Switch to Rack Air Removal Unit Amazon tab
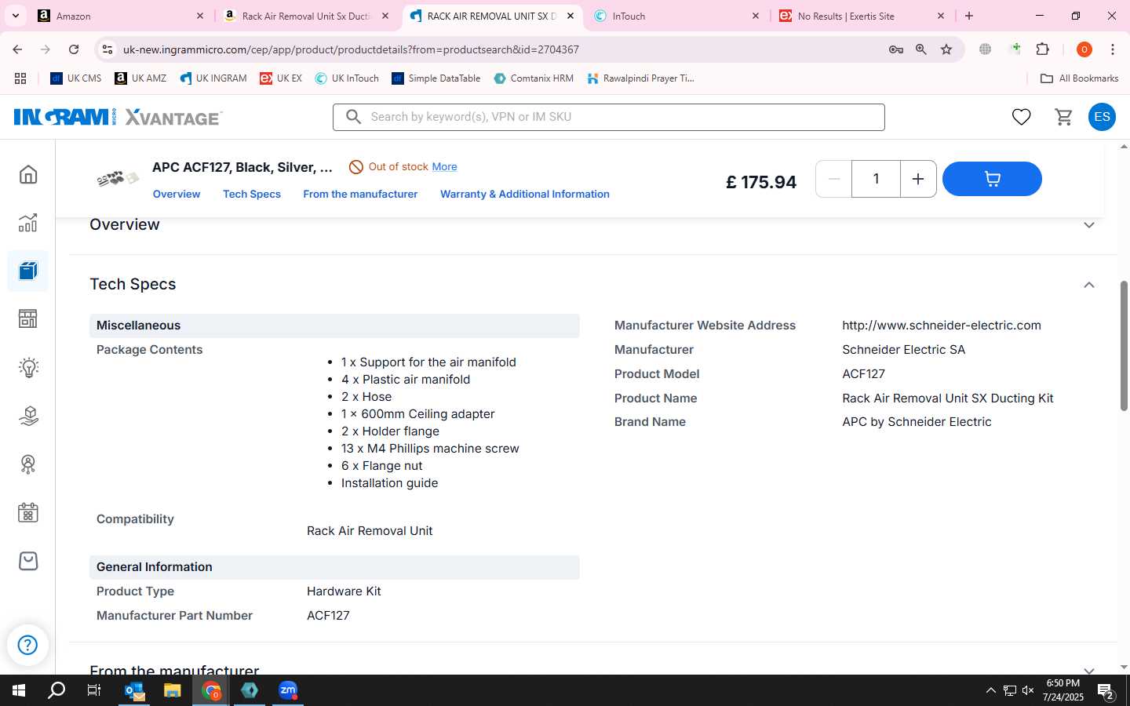Viewport: 1130px width, 706px height. (x=306, y=16)
